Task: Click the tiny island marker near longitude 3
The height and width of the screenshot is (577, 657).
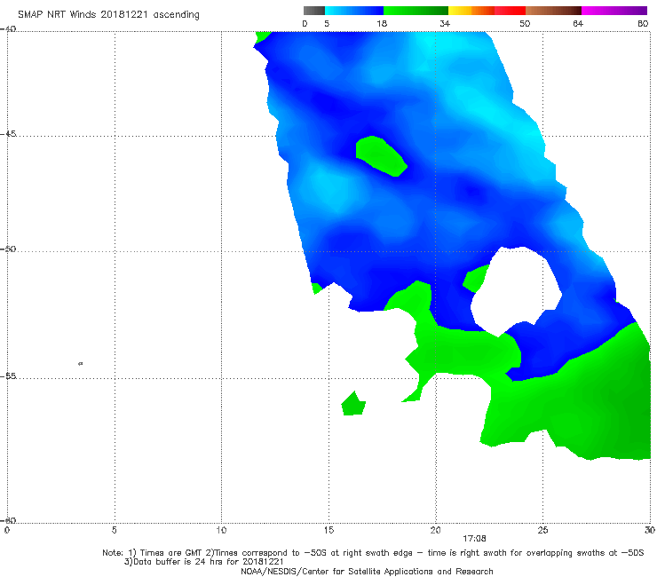Action: click(x=81, y=363)
